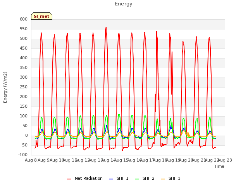Click the Aug 9 x-axis tick label
248x186 pixels.
click(x=44, y=160)
